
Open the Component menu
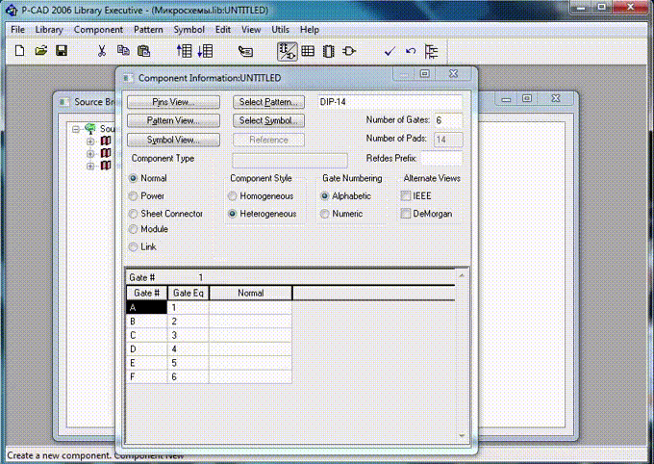click(x=98, y=30)
